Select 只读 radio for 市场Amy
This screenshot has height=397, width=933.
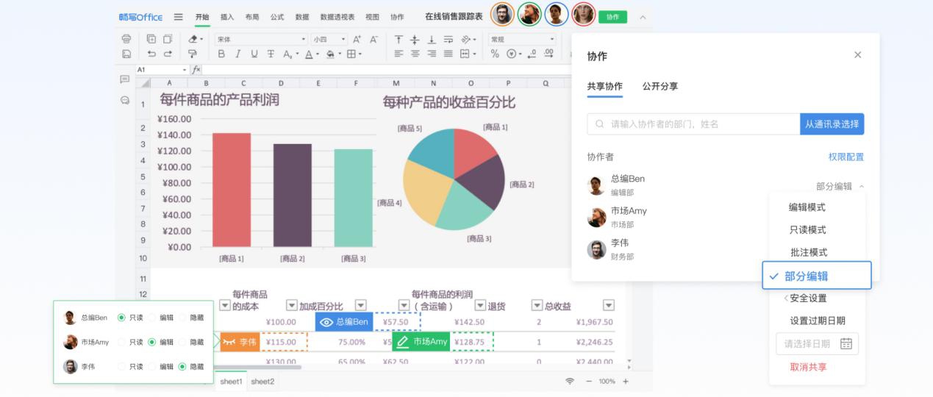coord(122,342)
